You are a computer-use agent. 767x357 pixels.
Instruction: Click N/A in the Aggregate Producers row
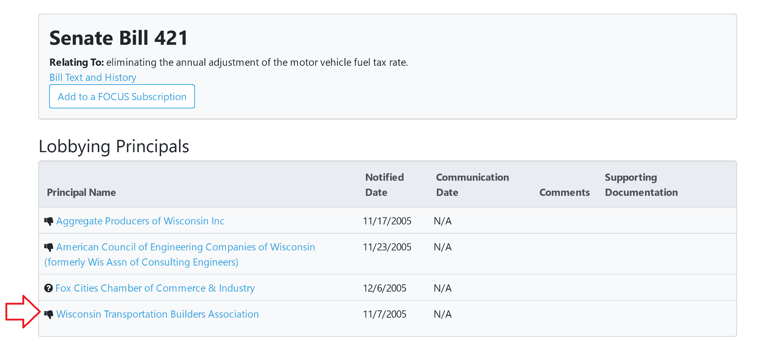coord(443,221)
